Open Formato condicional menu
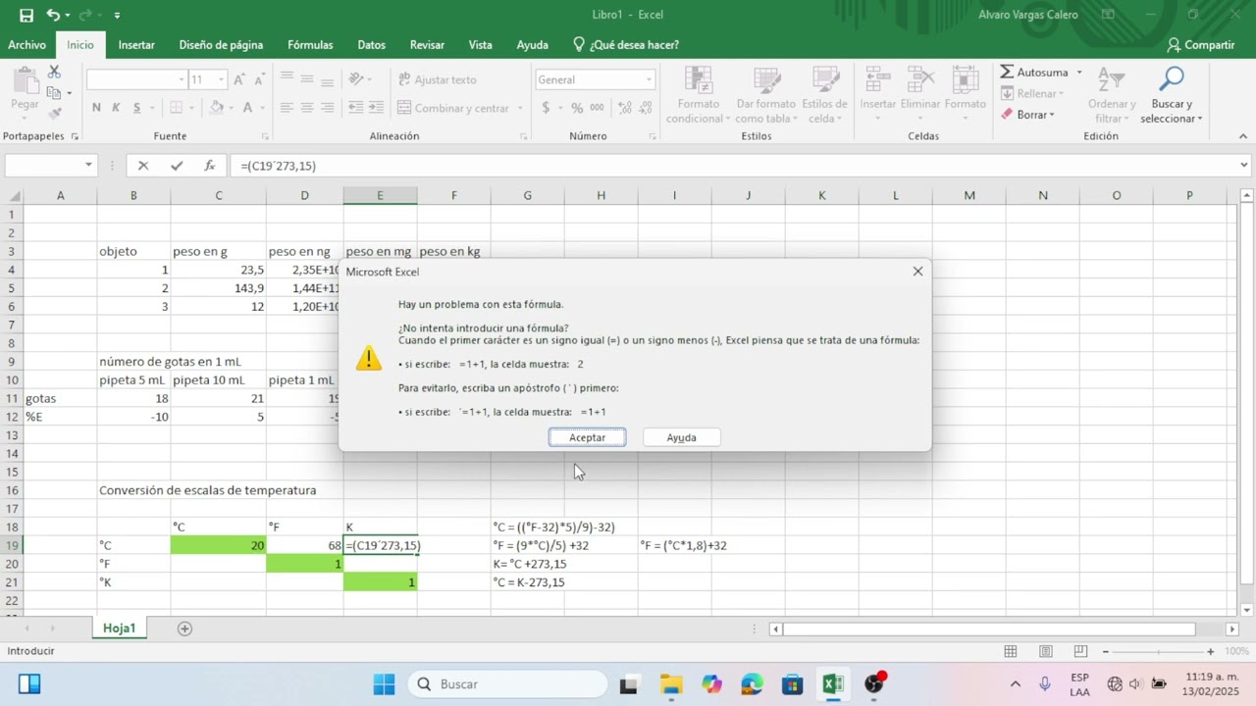 pyautogui.click(x=698, y=95)
